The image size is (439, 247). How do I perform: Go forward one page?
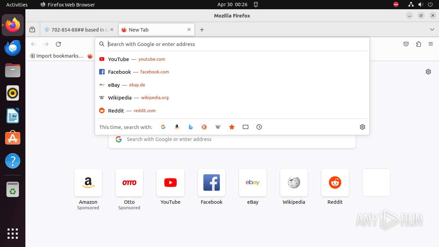(x=46, y=44)
